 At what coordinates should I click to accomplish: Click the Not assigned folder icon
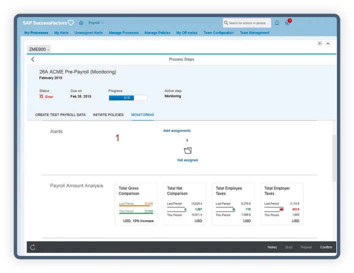(x=187, y=150)
